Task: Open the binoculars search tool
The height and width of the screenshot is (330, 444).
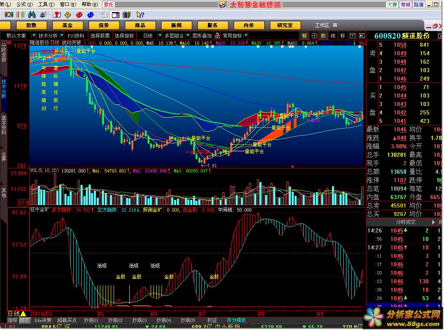Action: coord(32,15)
